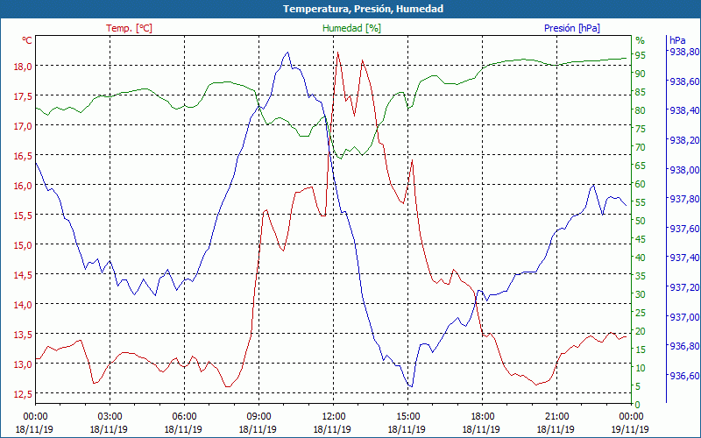Click the '00:00 19/11/19' time axis label
This screenshot has width=701, height=438.
click(x=631, y=423)
